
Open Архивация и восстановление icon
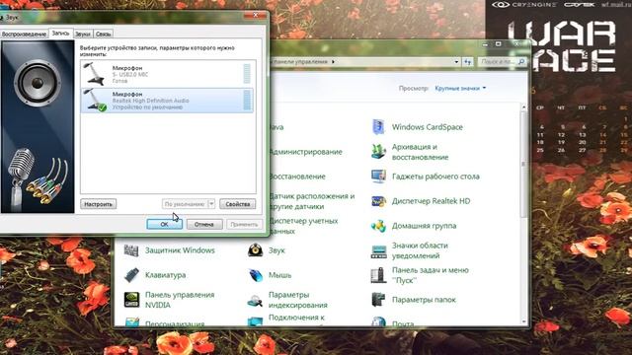point(378,152)
